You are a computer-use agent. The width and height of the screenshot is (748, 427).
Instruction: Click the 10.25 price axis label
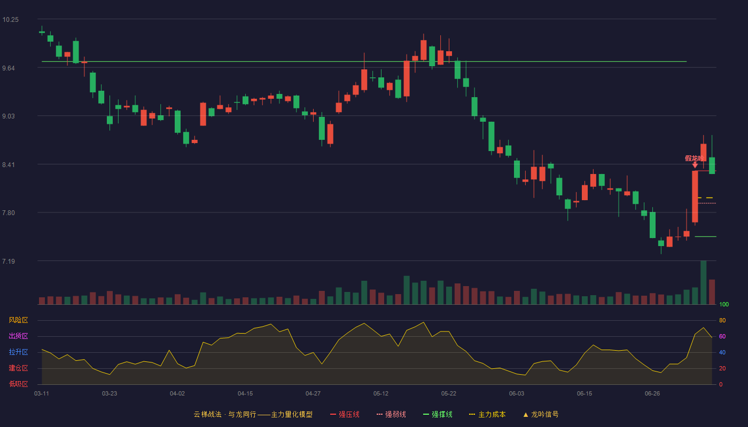coord(10,20)
